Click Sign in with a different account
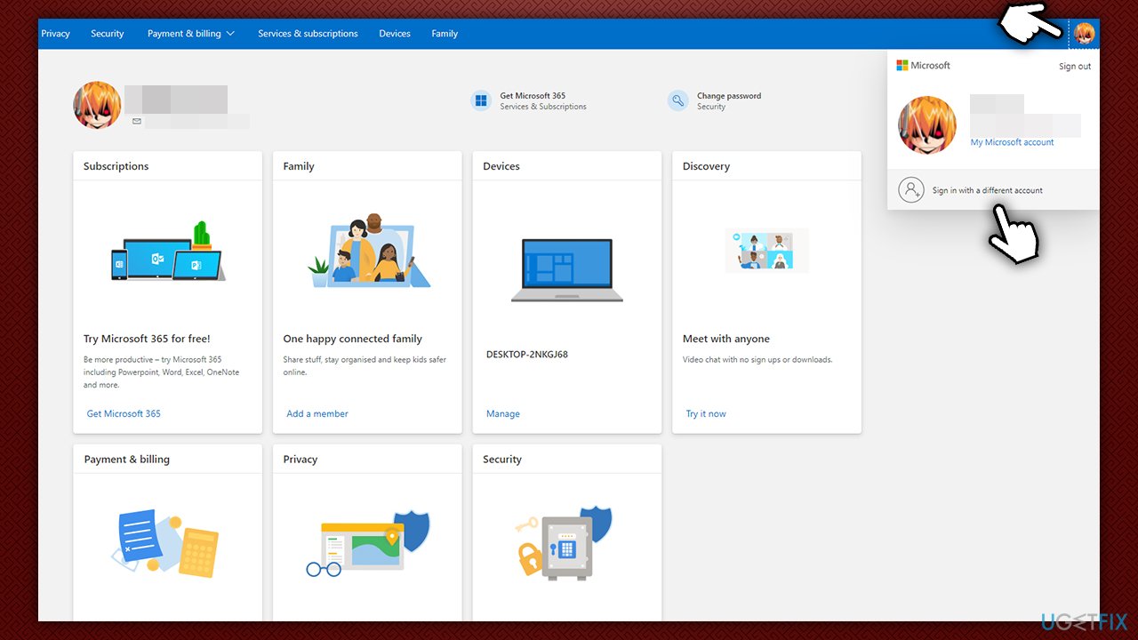Viewport: 1138px width, 640px height. (987, 190)
